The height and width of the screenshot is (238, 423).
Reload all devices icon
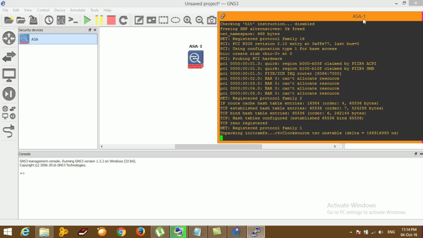(123, 20)
